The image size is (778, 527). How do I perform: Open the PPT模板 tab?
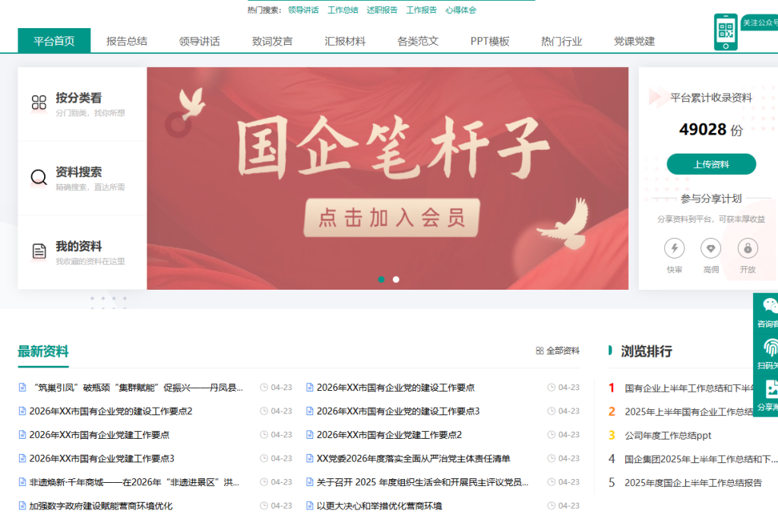coord(490,41)
